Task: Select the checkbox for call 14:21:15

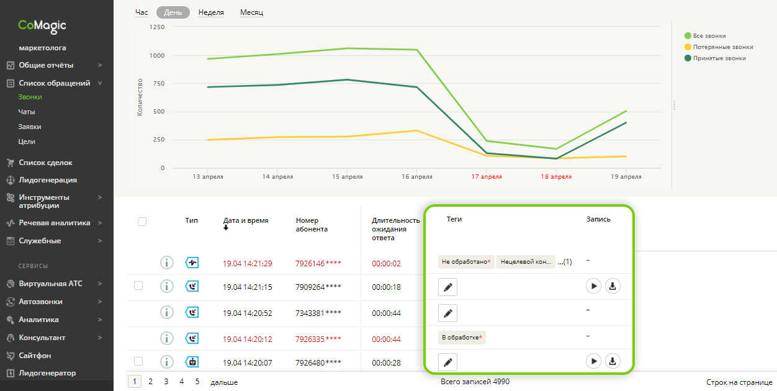Action: pos(138,285)
